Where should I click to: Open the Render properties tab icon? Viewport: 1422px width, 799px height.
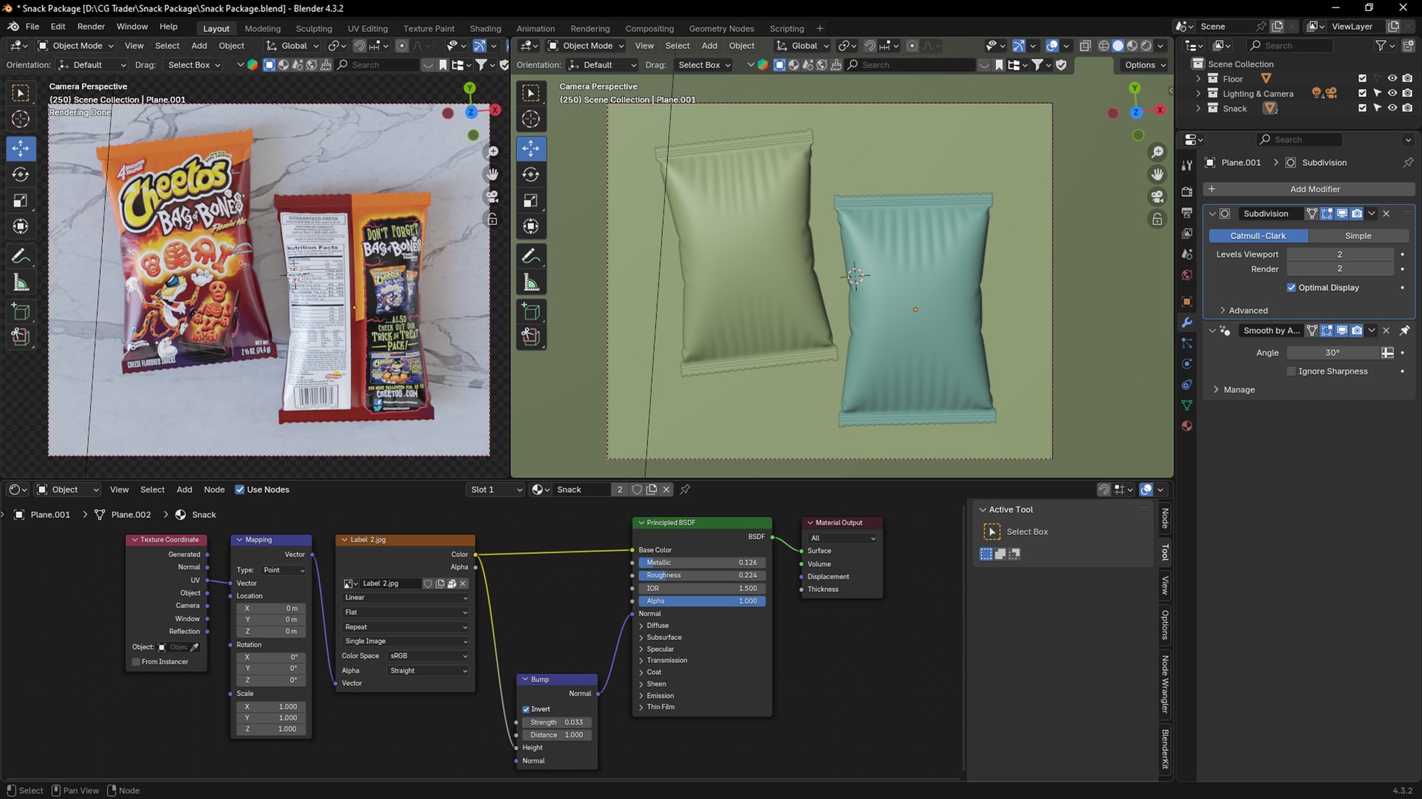1186,192
